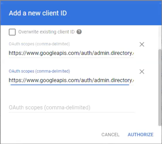Authorize the new client ID
Screen dimensions: 162x144
click(x=141, y=135)
